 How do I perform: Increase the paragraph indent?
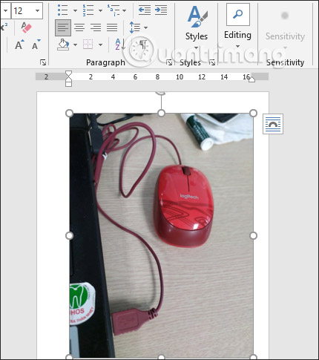[161, 10]
